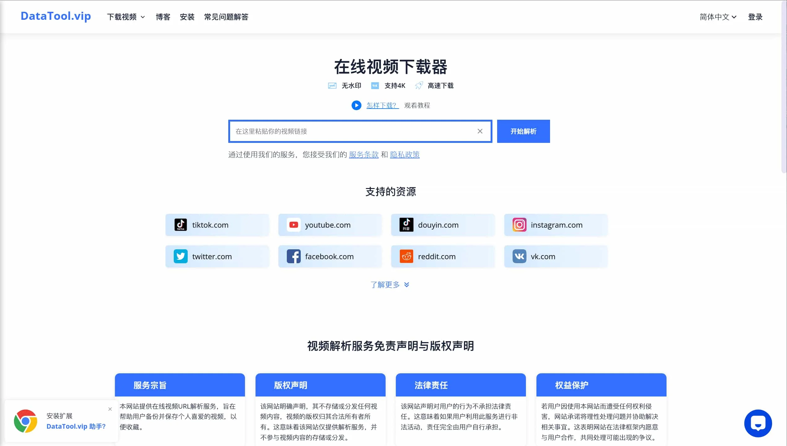
Task: Select the facebook.com text label
Action: (x=329, y=256)
